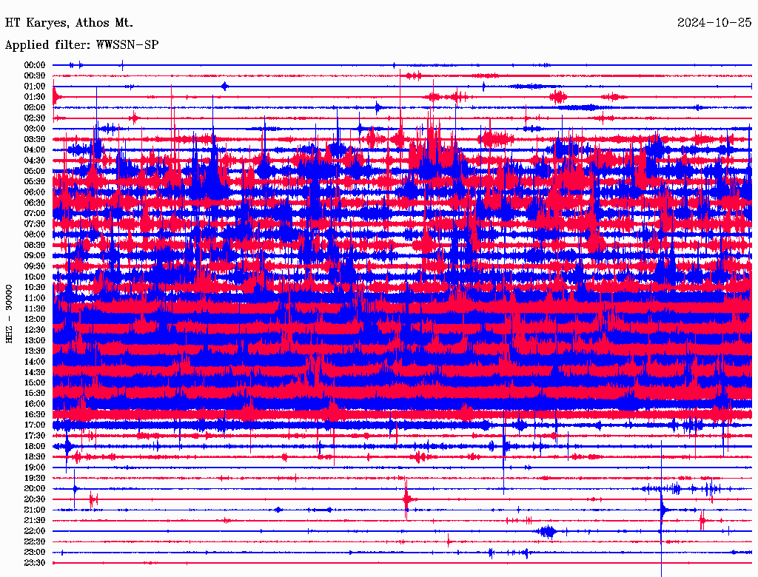Select the 02:30 time label
Screen dimensions: 758x577
click(35, 118)
